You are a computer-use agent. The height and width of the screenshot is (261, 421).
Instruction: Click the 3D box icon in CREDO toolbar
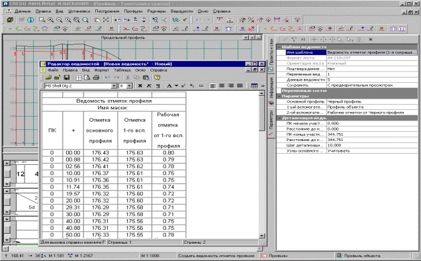click(10, 20)
